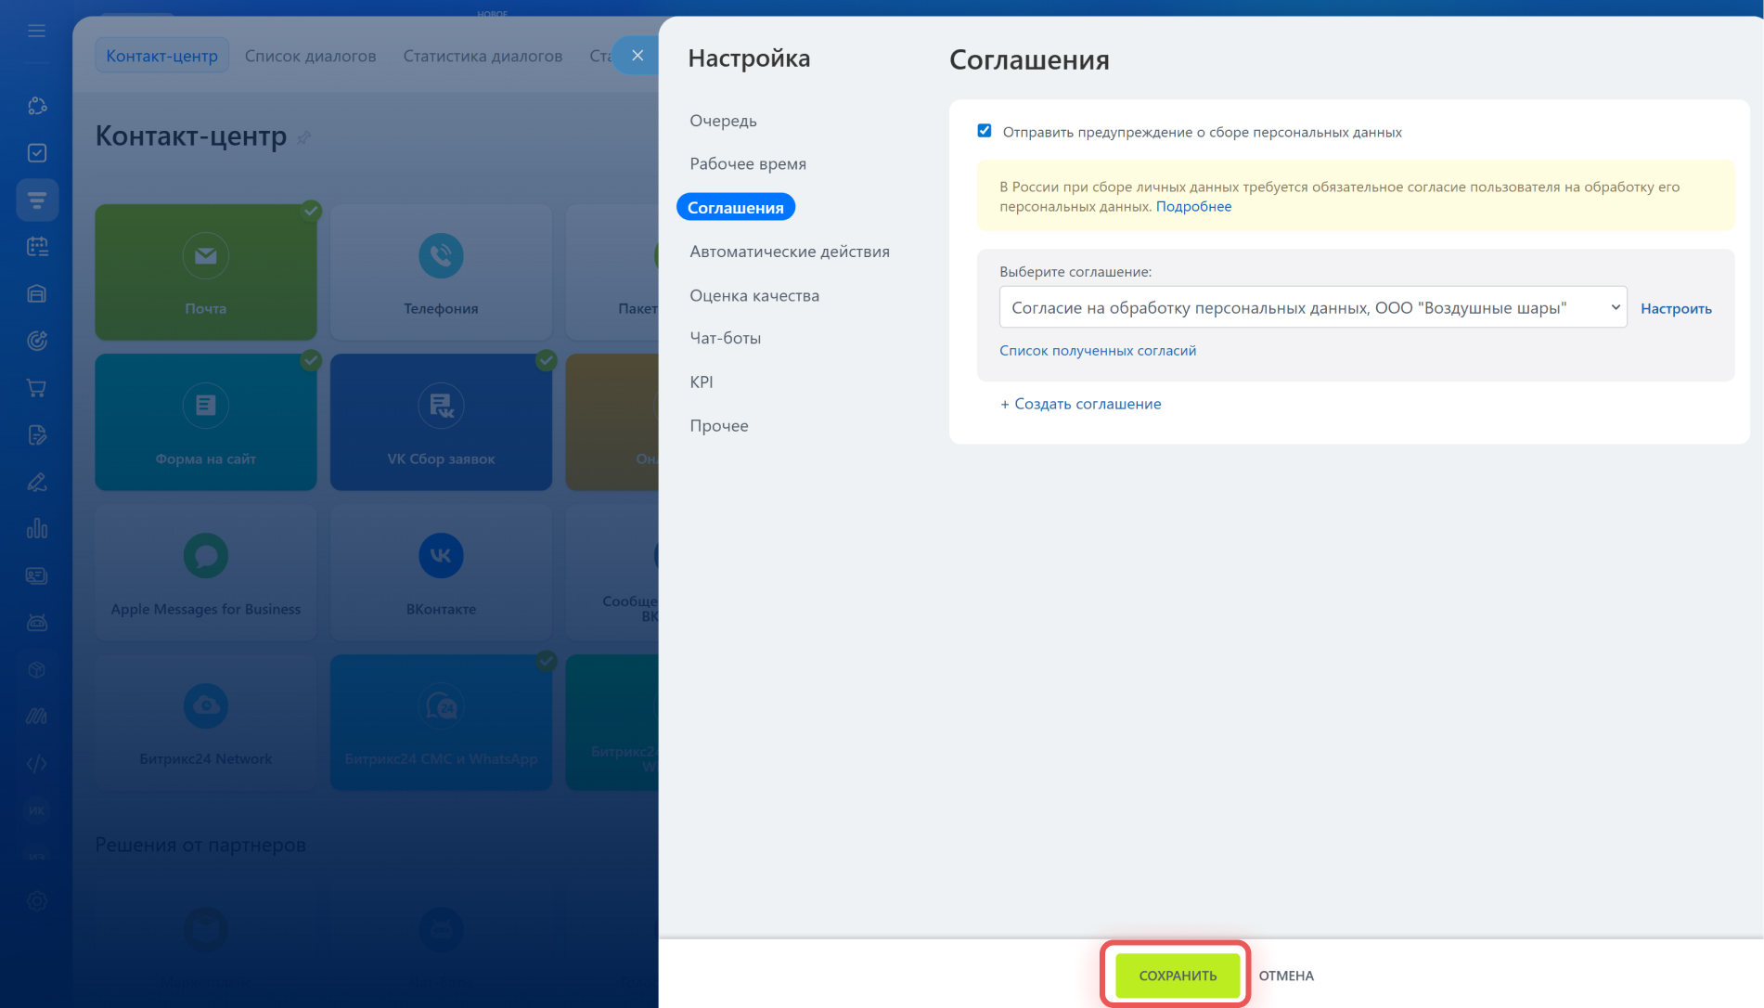1764x1008 pixels.
Task: Uncheck personal data collection warning checkbox
Action: [x=985, y=131]
